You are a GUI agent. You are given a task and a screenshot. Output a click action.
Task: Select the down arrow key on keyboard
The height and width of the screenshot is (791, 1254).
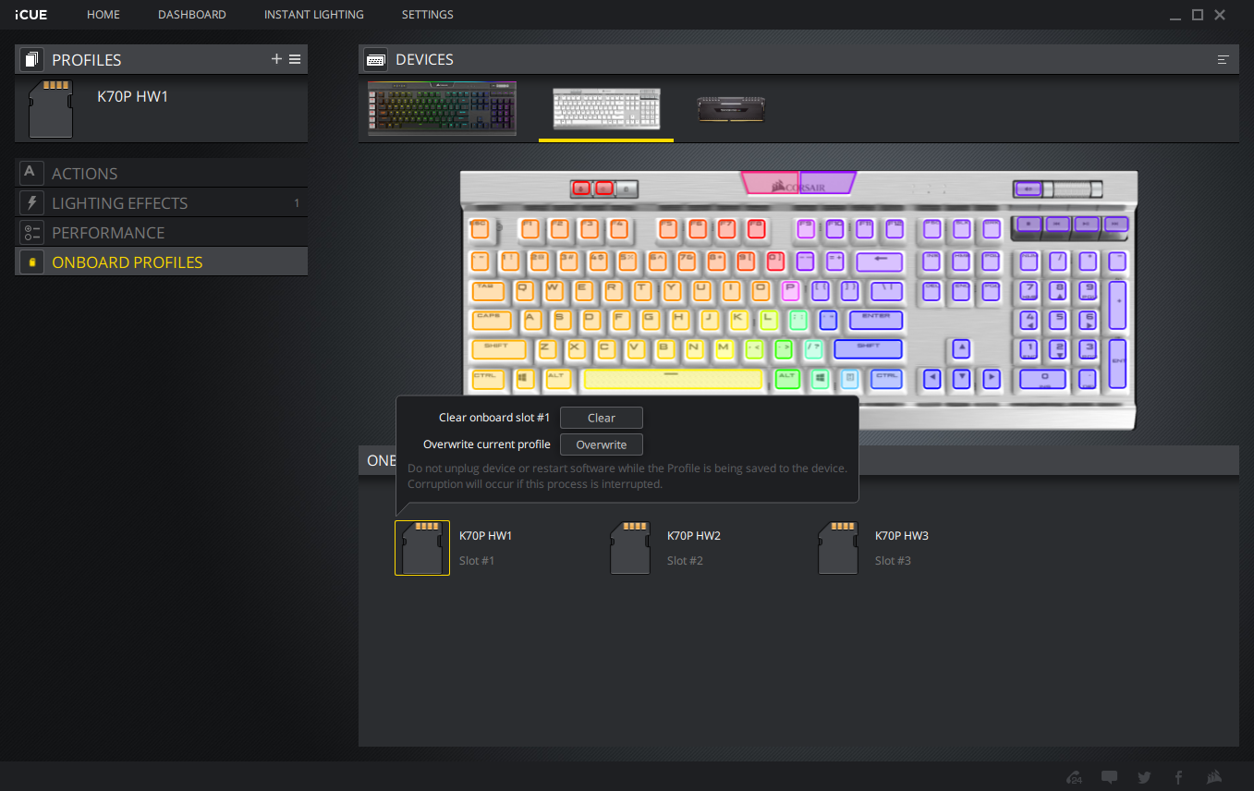pyautogui.click(x=962, y=378)
